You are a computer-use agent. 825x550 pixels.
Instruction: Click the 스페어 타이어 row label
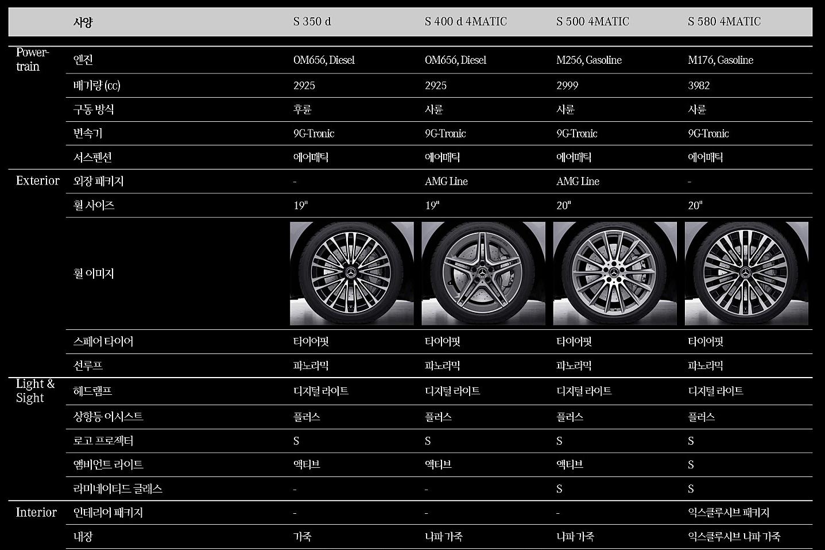103,341
